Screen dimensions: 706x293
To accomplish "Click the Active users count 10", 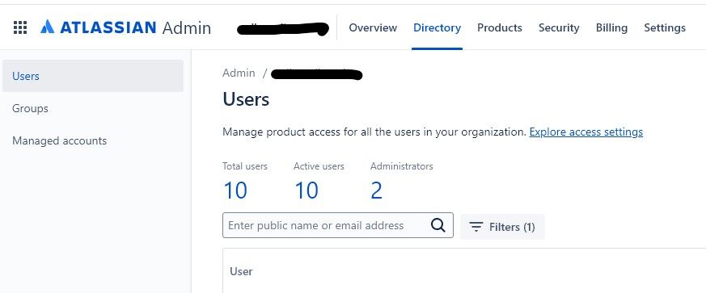I will pos(306,190).
